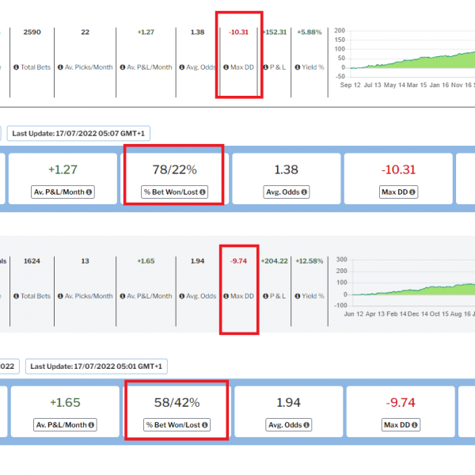The height and width of the screenshot is (475, 475).
Task: Click the Yield % info icon under +12.58%
Action: click(298, 296)
